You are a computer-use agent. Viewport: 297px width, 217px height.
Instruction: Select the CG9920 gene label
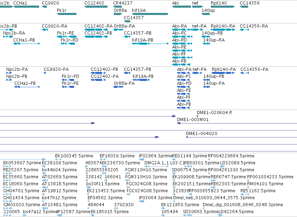(x=50, y=3)
